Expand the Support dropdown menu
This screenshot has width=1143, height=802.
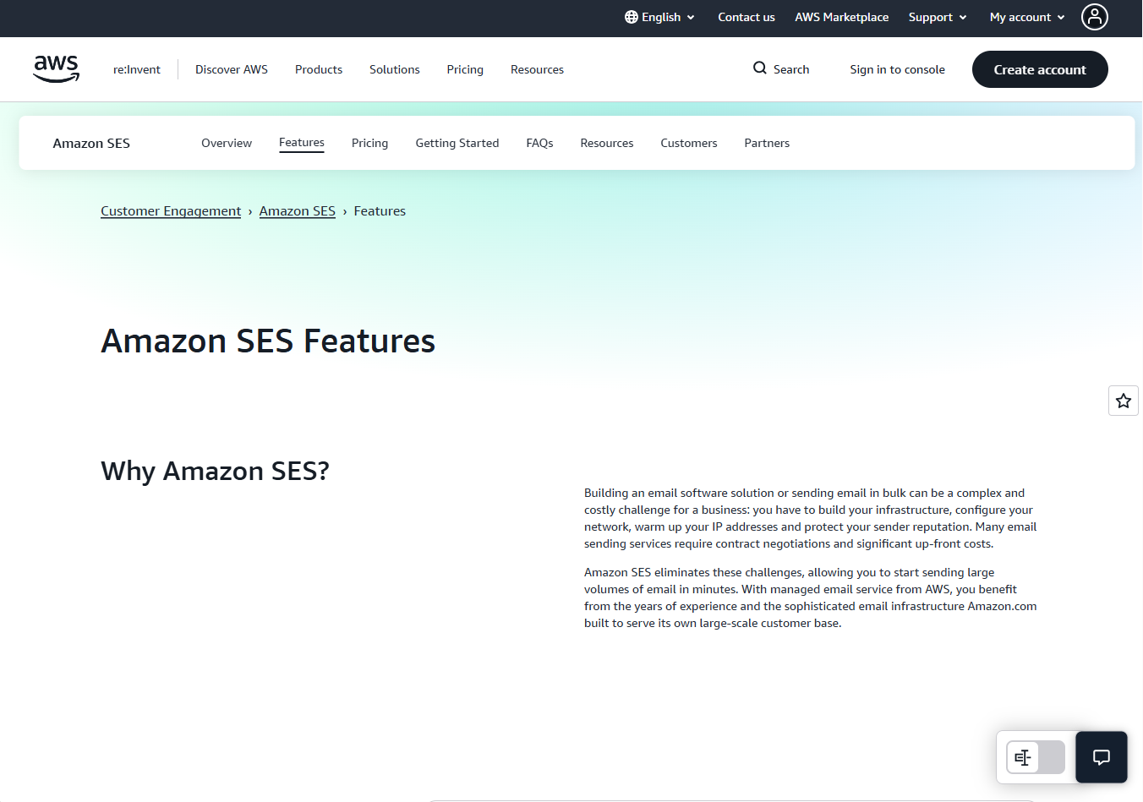click(937, 17)
